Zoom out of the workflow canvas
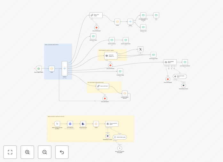Screen dimensions: 223x162 coord(44,152)
